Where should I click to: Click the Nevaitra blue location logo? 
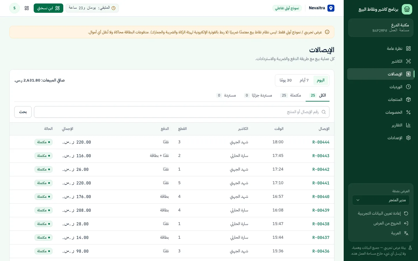point(331,8)
